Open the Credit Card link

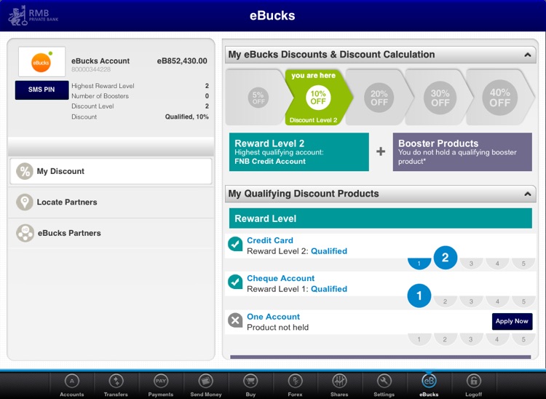pos(270,240)
